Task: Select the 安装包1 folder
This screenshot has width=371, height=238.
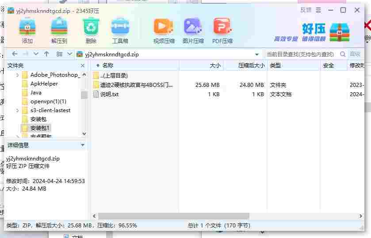Action: (x=35, y=128)
